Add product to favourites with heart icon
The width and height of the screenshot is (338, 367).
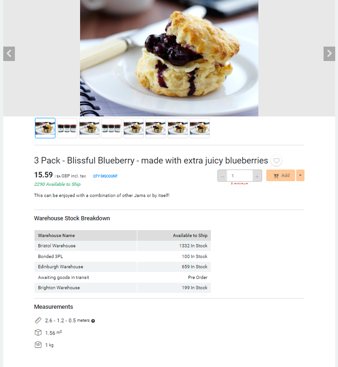pos(276,161)
